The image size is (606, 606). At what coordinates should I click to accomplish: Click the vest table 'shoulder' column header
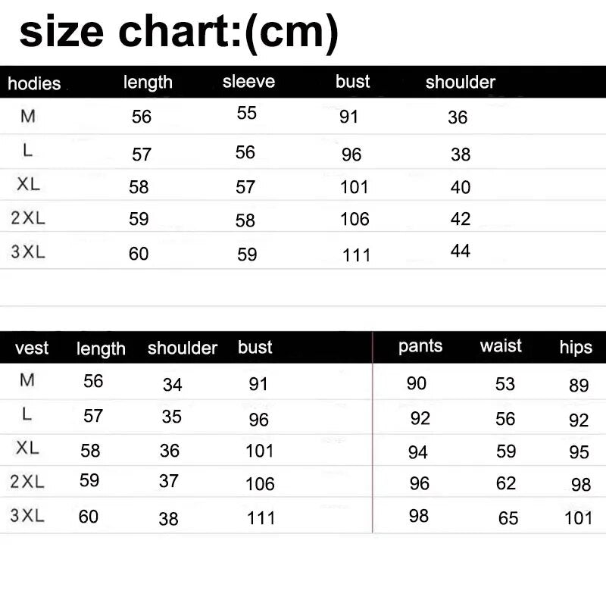pyautogui.click(x=183, y=348)
